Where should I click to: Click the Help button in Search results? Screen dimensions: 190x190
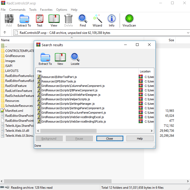[x=140, y=139]
